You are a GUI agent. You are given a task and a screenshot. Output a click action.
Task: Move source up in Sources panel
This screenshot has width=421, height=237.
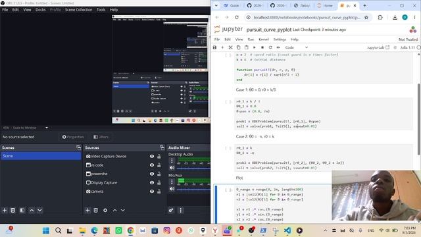(x=114, y=210)
